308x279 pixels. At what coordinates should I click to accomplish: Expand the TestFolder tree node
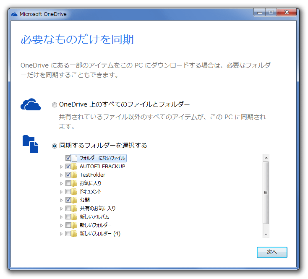(61, 175)
